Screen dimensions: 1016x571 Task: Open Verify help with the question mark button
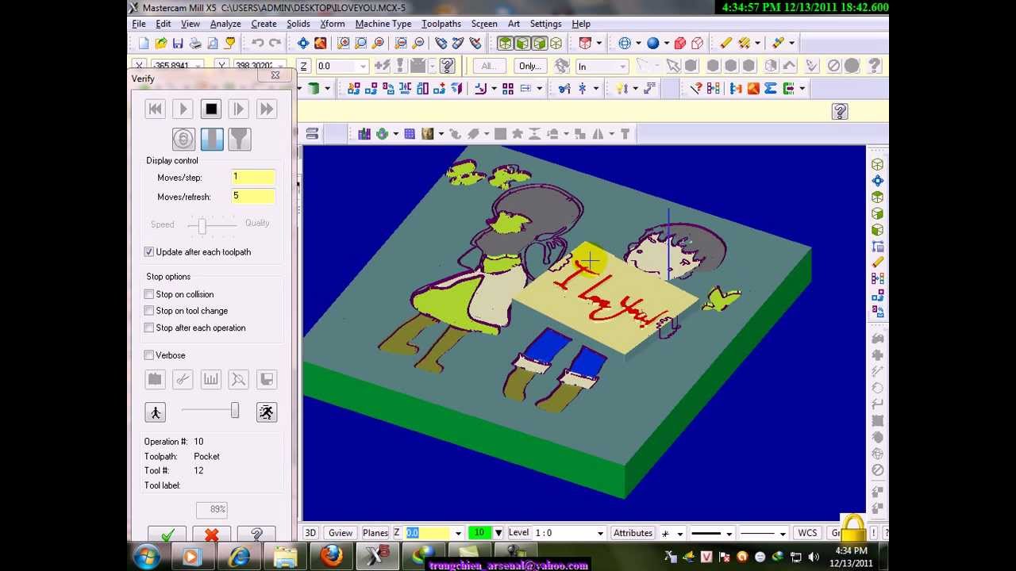point(256,535)
